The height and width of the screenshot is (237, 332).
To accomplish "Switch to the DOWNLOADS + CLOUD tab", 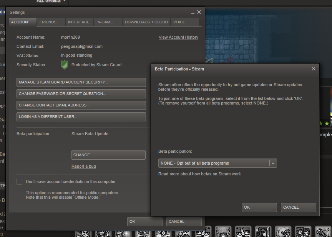I will [x=146, y=22].
